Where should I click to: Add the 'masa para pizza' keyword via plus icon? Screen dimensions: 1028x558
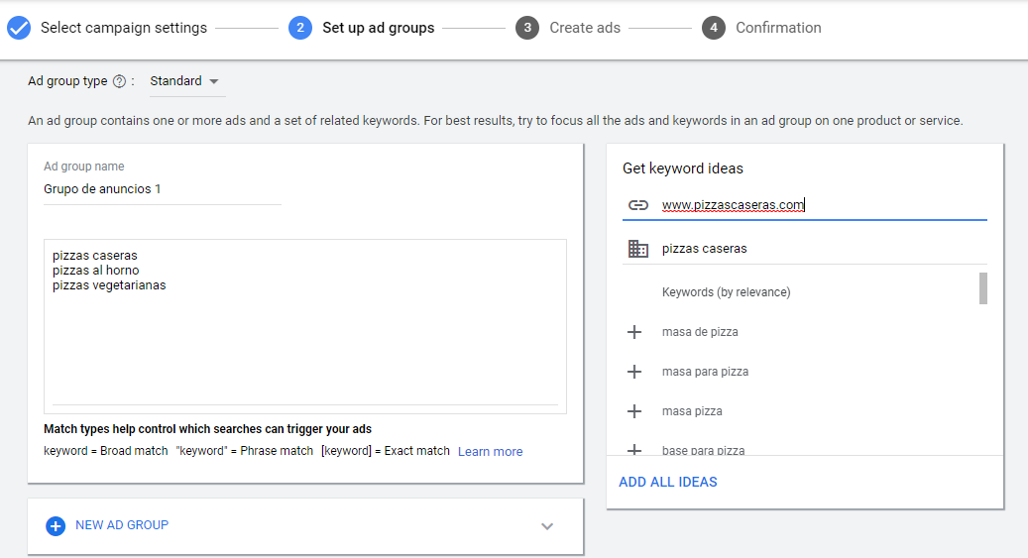pyautogui.click(x=634, y=372)
